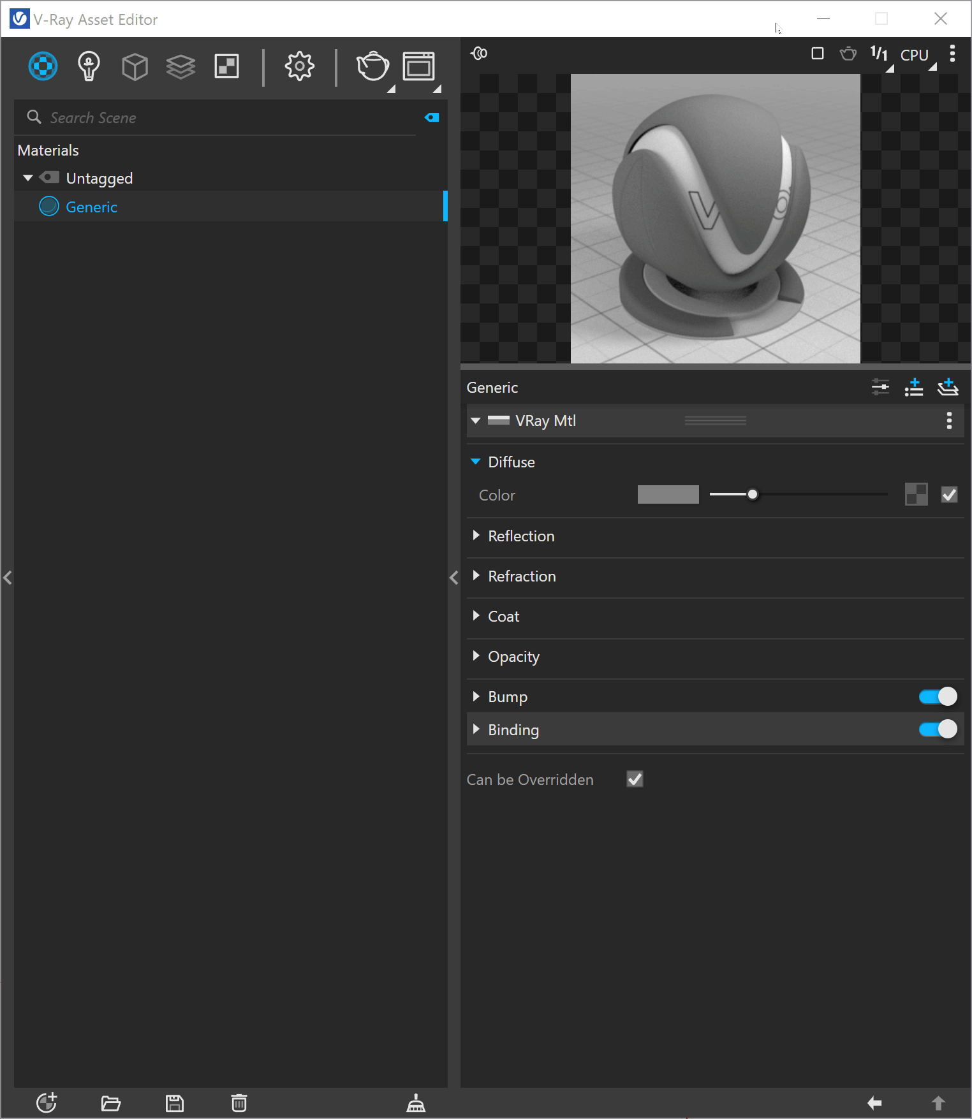This screenshot has height=1119, width=972.
Task: Click the VRay Mtl layer drag handle
Action: [715, 421]
